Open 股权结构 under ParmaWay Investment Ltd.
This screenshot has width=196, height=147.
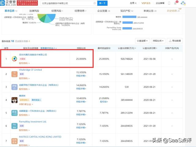(x=24, y=130)
